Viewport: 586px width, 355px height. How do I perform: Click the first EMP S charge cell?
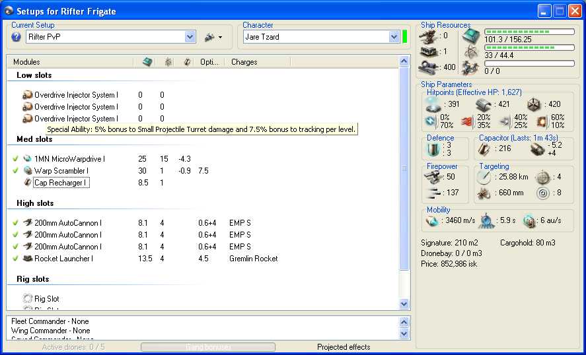(x=240, y=223)
